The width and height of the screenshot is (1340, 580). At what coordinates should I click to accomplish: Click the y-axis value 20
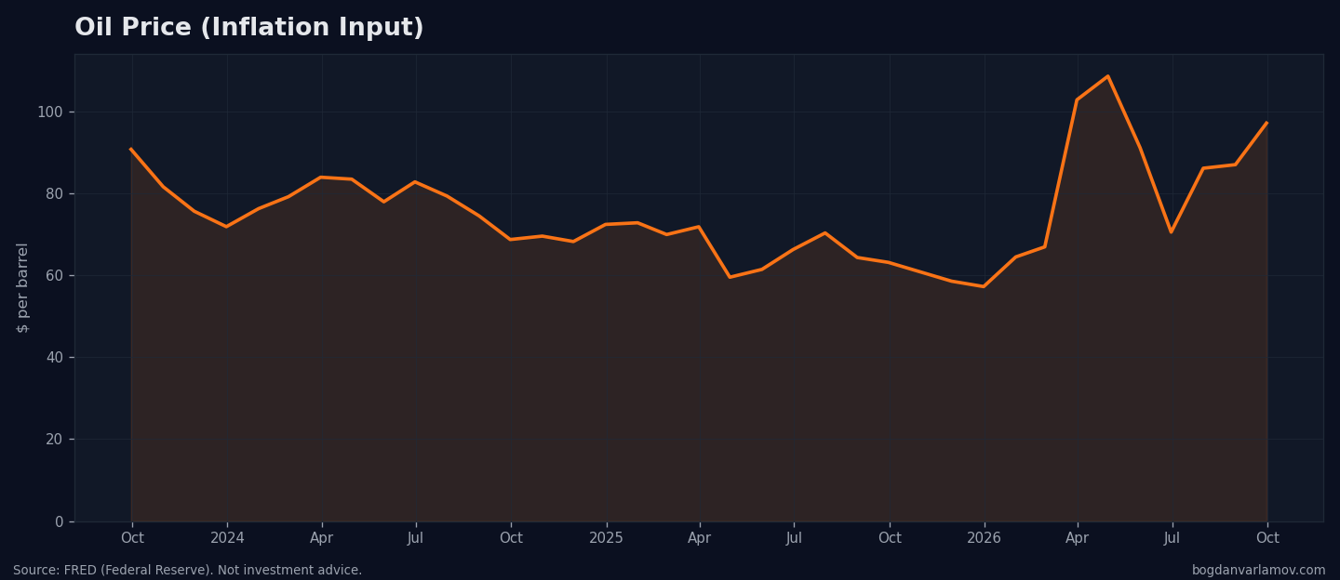click(54, 440)
